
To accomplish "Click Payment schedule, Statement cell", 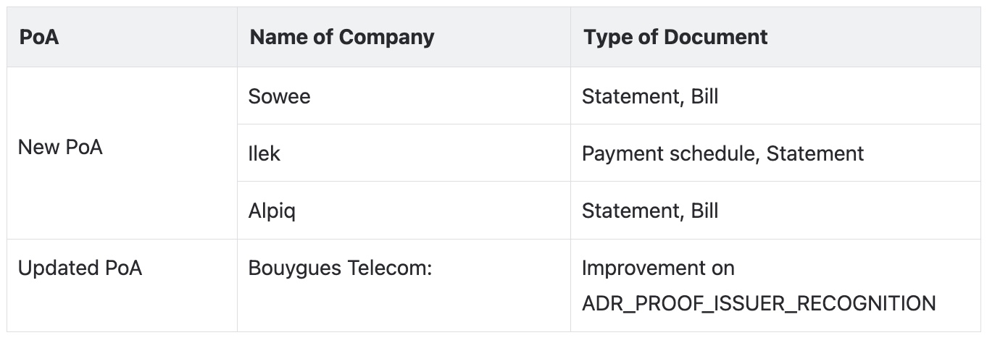I will 775,153.
